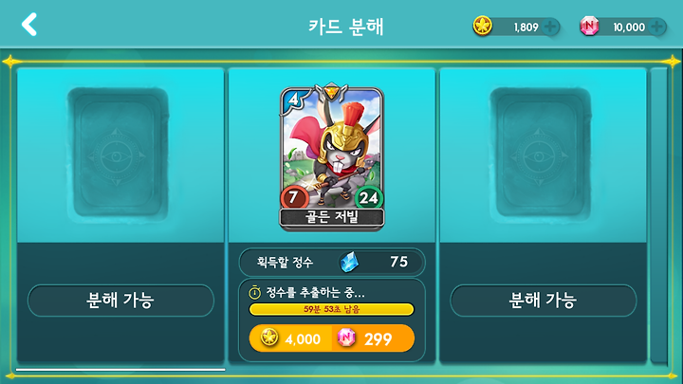
Task: Tap the partially visible fourth slot panel
Action: coord(658,214)
